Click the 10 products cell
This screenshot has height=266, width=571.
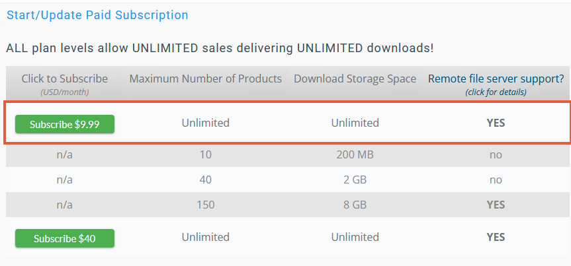point(206,155)
